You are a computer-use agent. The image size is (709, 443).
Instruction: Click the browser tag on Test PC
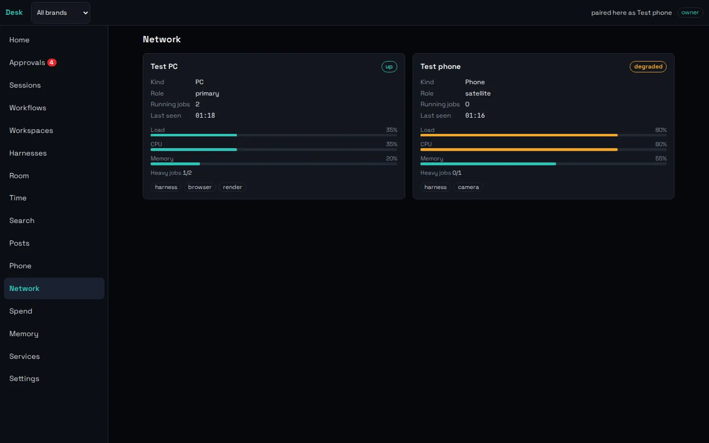[200, 187]
